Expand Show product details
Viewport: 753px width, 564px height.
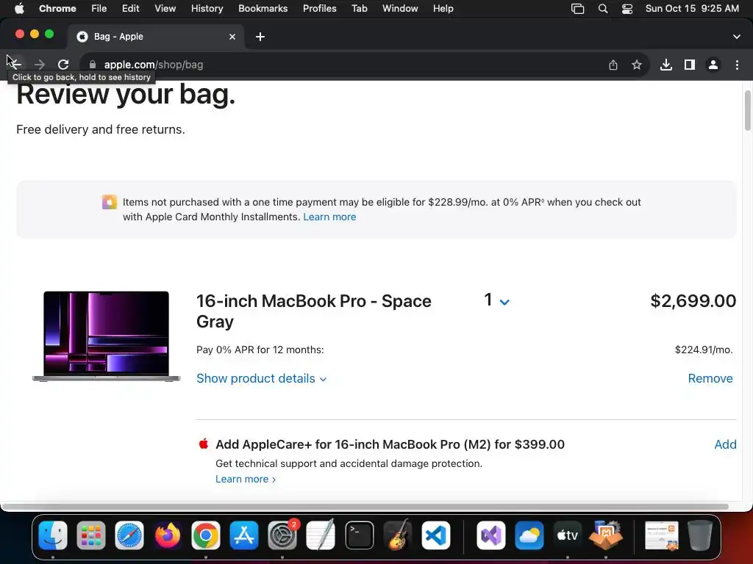coord(261,378)
